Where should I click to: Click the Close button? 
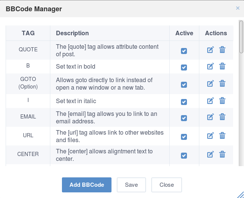click(167, 185)
